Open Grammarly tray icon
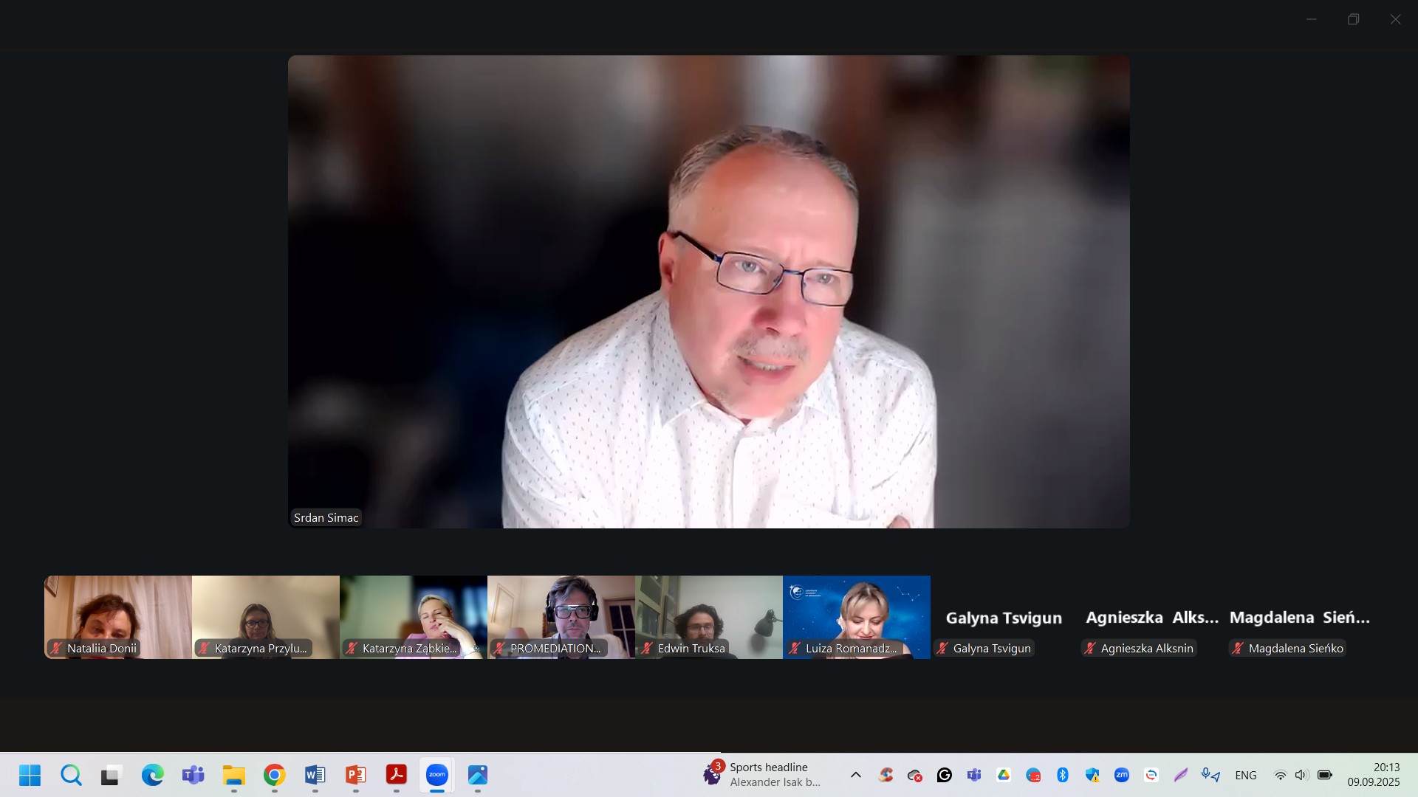Screen dimensions: 1418x797 point(945,775)
